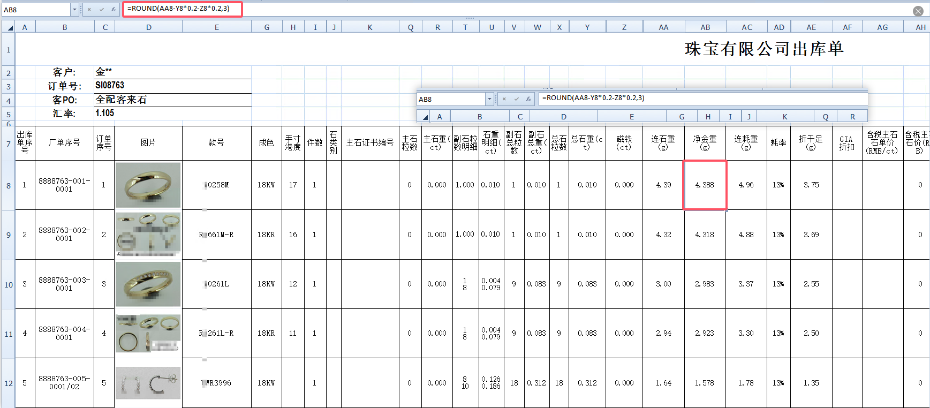Click the Select All corner triangle above row 1
The width and height of the screenshot is (930, 408).
[9, 27]
